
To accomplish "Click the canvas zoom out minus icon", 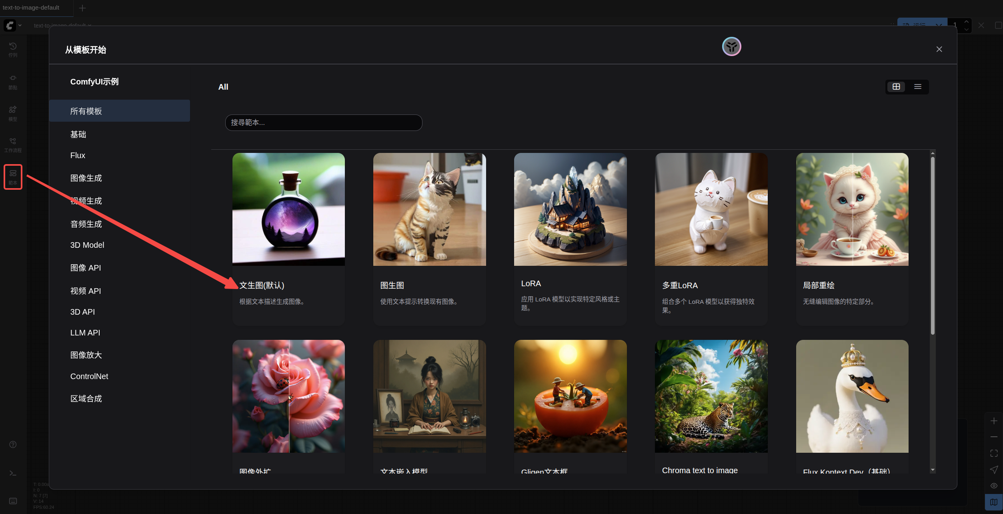I will 993,437.
